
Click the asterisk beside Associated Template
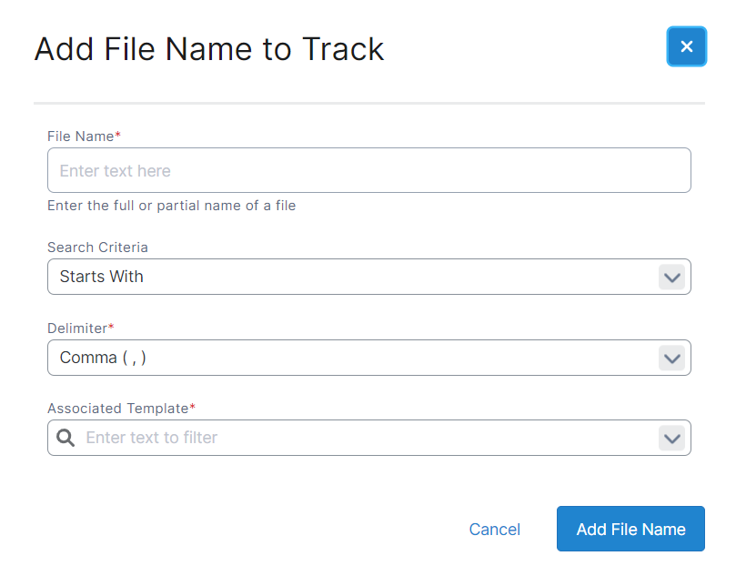click(x=193, y=408)
